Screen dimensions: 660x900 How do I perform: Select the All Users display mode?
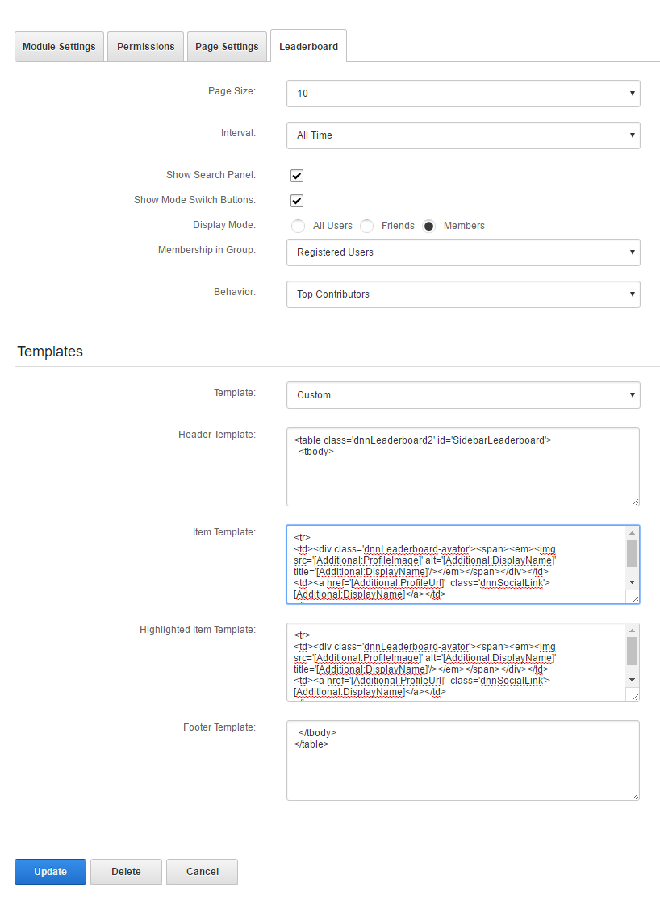click(x=299, y=226)
